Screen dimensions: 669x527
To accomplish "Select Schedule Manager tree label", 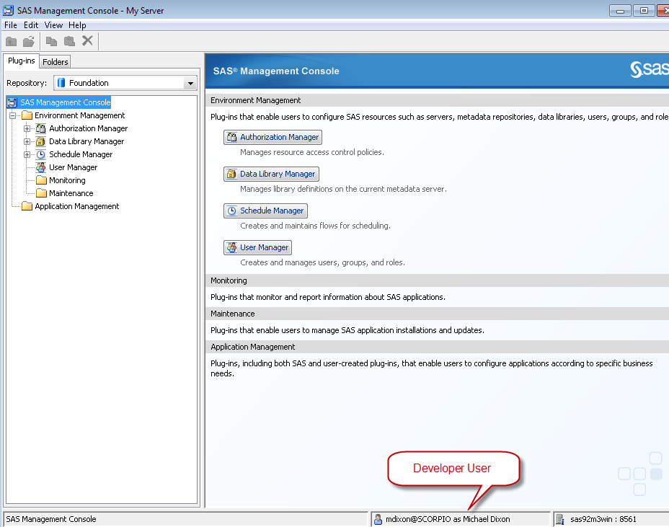I will pyautogui.click(x=81, y=154).
